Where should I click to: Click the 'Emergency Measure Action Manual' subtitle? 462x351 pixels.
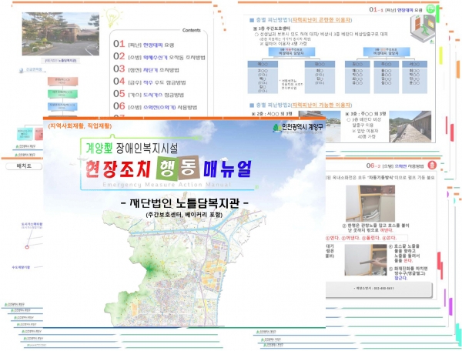pos(167,185)
